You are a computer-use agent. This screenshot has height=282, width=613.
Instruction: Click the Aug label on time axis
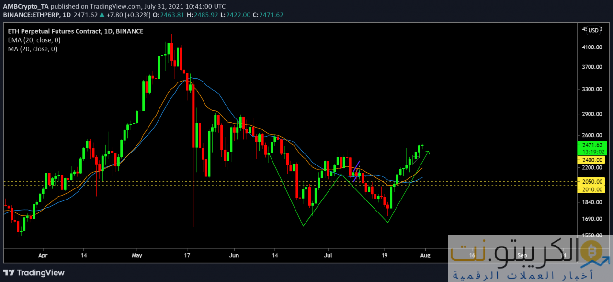point(425,256)
